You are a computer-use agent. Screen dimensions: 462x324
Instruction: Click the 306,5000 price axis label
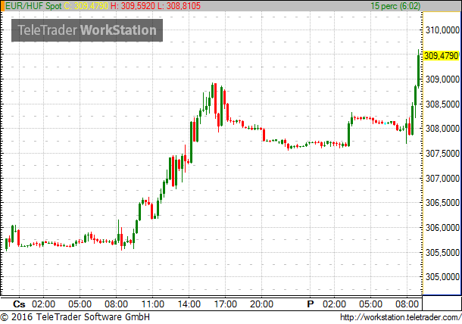coord(442,203)
